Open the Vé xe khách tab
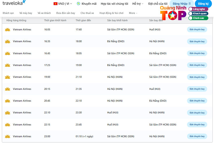This screenshot has height=143, width=214. [x=44, y=13]
